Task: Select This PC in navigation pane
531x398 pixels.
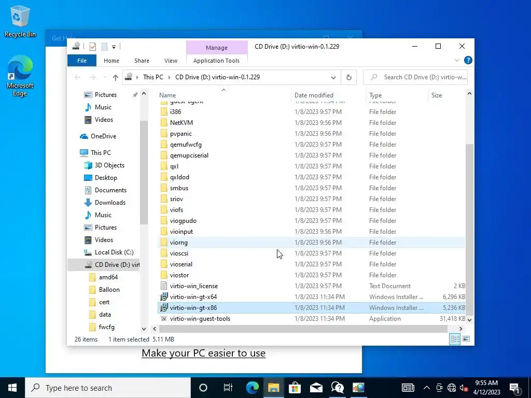Action: pos(95,153)
